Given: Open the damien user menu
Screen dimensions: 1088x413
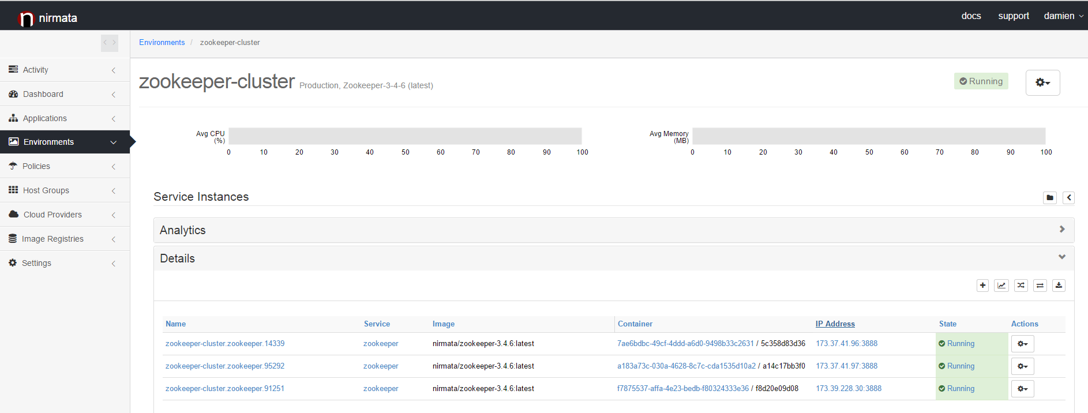Looking at the screenshot, I should point(1063,16).
